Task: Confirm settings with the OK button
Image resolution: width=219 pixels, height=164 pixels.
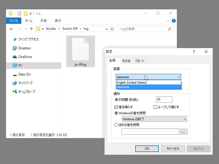Action: tap(147, 149)
